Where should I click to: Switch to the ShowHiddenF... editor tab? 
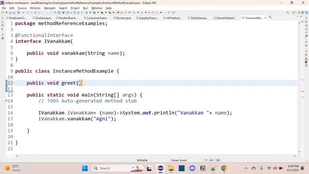point(225,18)
